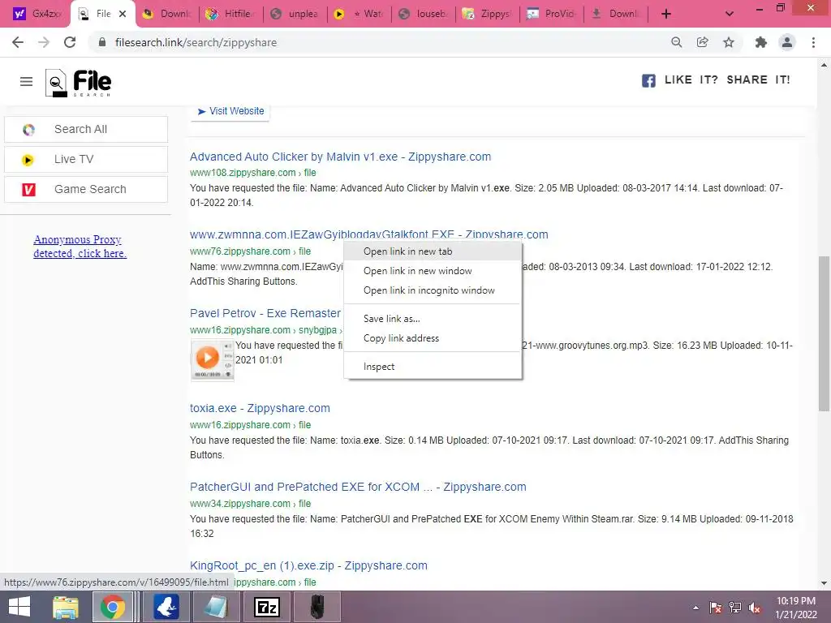This screenshot has height=623, width=831.
Task: Click the page vertical scrollbar thumb
Action: (824, 333)
